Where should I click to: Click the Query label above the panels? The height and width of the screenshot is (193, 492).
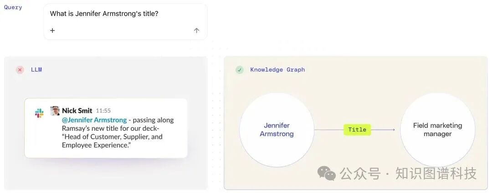[x=13, y=7]
